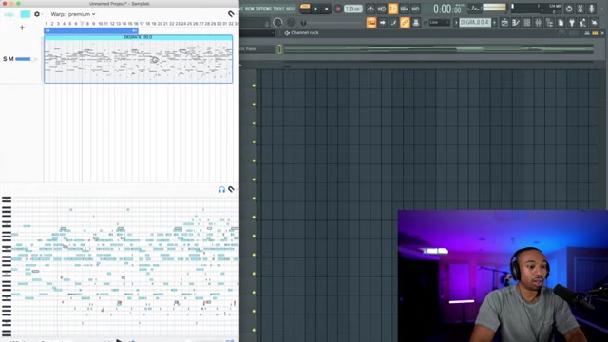Viewport: 608px width, 342px height.
Task: Click the FL Studio record button
Action: (x=338, y=9)
